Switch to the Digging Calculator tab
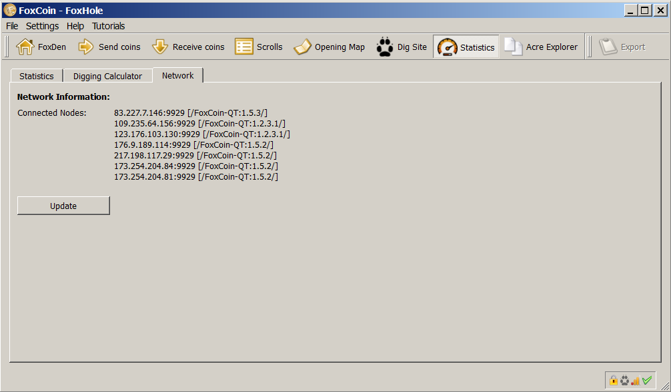 [x=107, y=76]
